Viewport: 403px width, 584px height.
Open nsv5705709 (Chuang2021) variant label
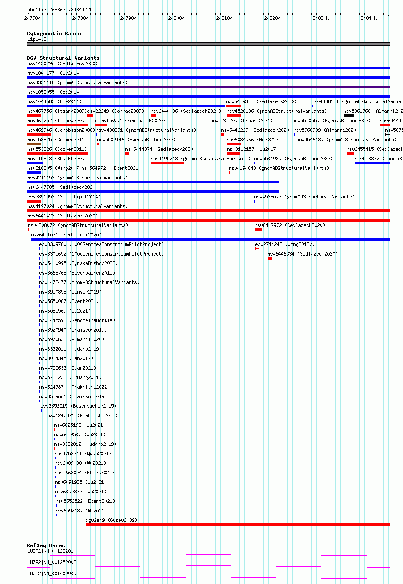[241, 121]
